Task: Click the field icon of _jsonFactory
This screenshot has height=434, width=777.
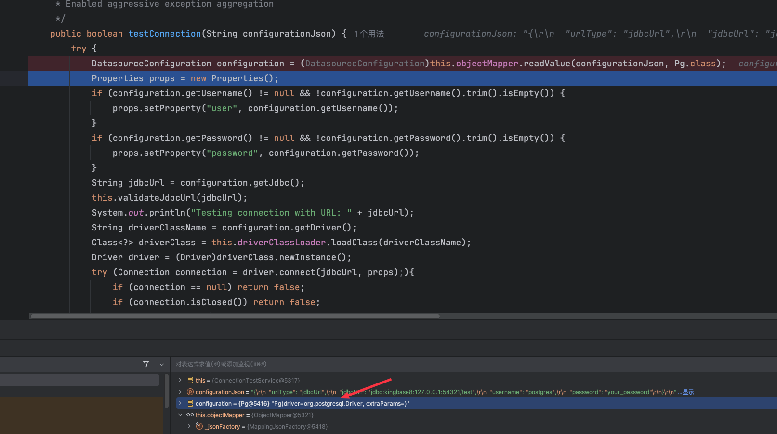Action: coord(199,426)
